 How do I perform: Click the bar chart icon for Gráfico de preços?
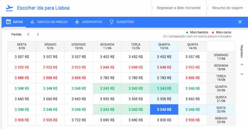coord(32,22)
